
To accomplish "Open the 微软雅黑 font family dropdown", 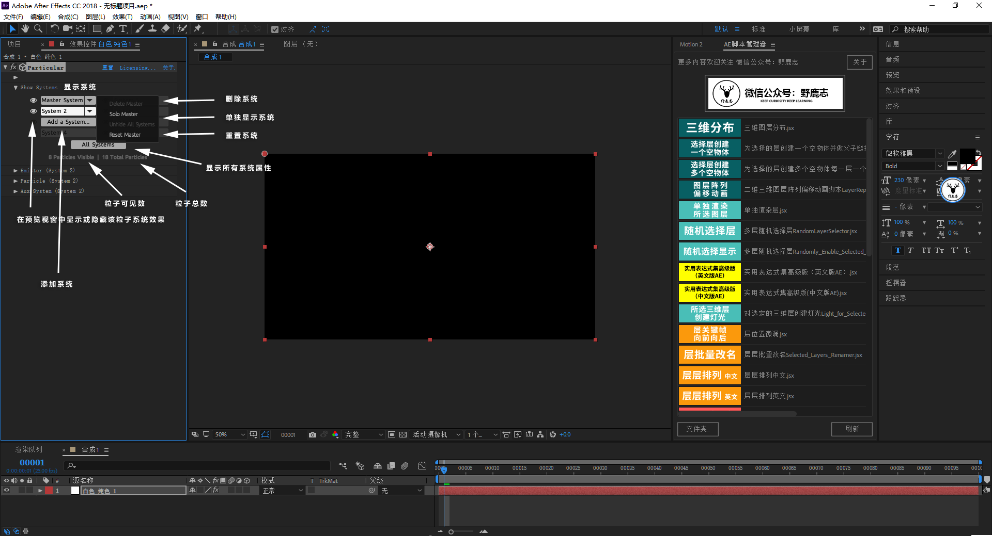I will click(913, 153).
